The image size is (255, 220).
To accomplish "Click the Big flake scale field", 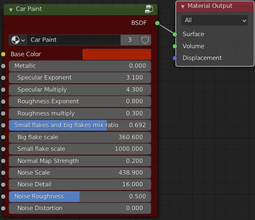I will (80, 137).
